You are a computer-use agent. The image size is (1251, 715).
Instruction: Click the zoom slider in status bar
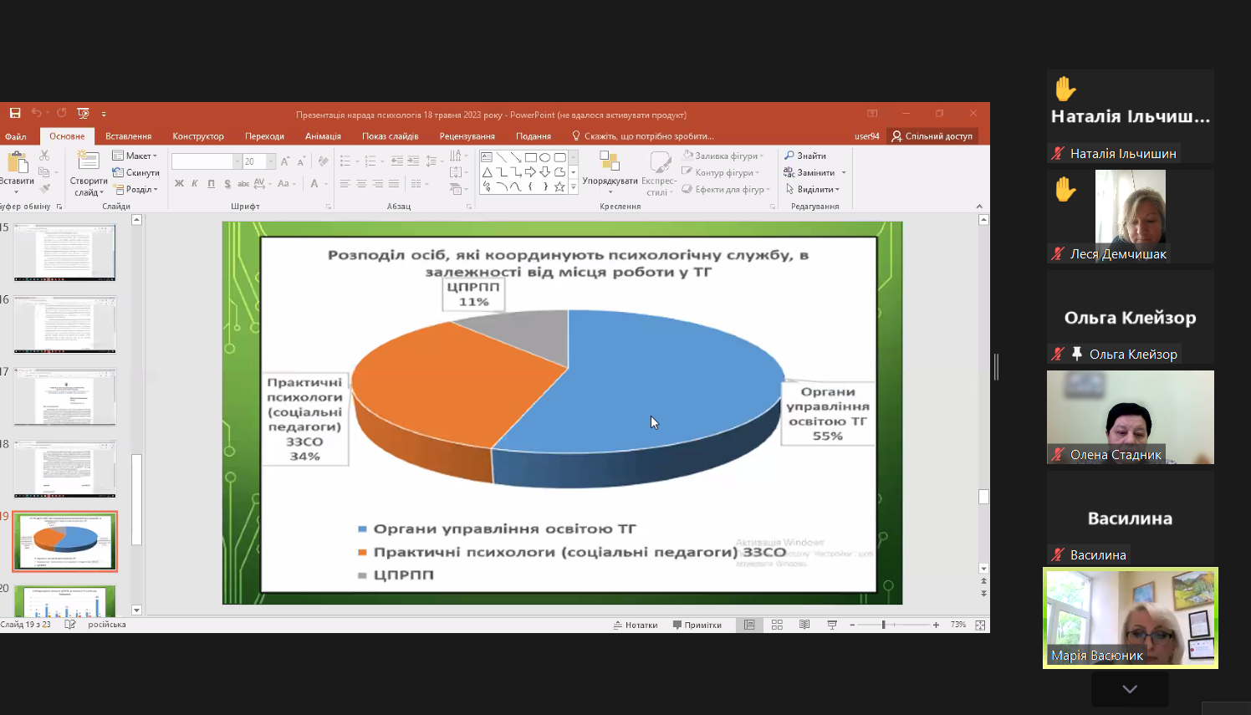coord(884,625)
